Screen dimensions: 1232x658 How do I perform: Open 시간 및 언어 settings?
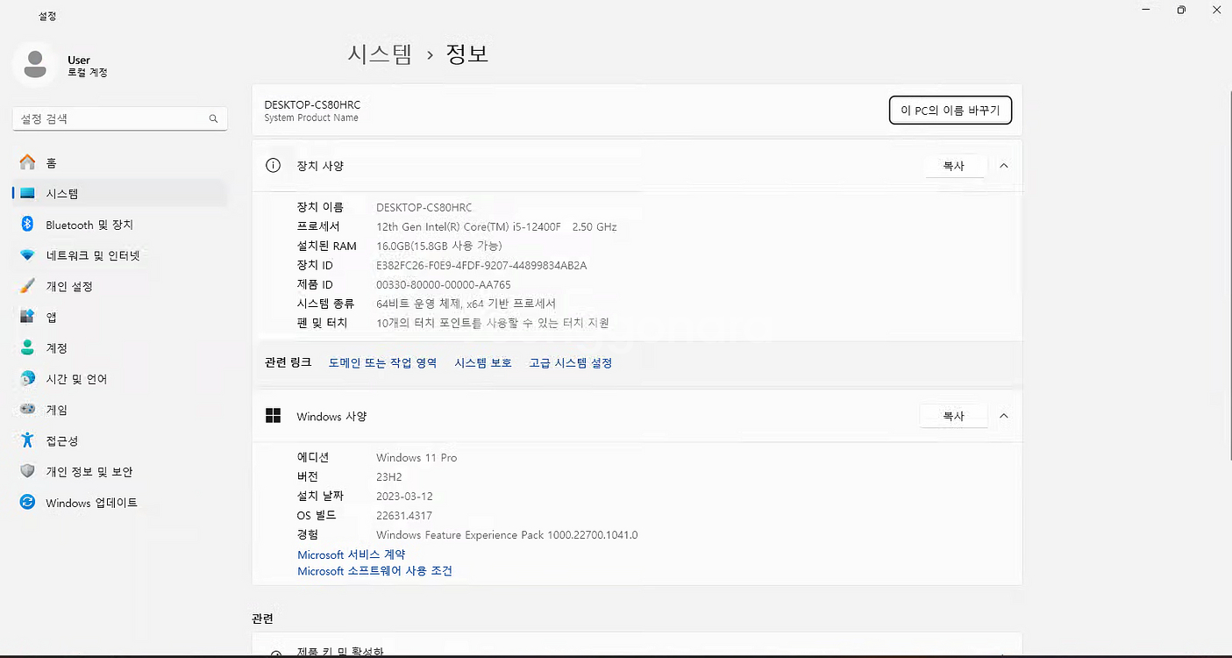pos(120,379)
